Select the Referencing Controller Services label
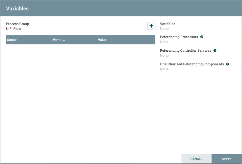 (x=185, y=51)
